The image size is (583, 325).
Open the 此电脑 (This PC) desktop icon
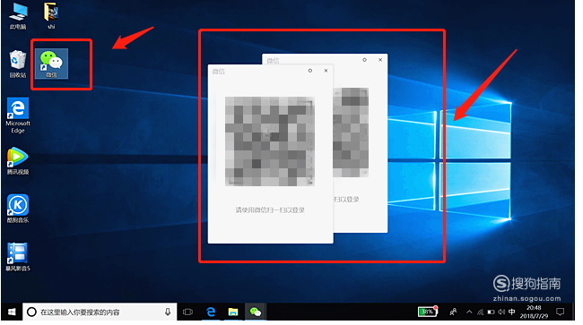[x=18, y=15]
